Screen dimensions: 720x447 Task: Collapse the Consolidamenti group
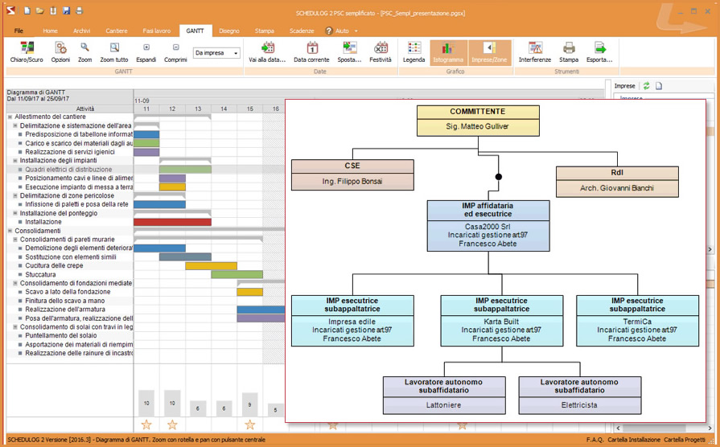tap(10, 231)
